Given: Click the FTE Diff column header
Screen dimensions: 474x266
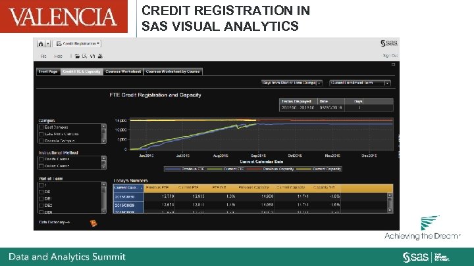Looking at the screenshot, I should [219, 188].
